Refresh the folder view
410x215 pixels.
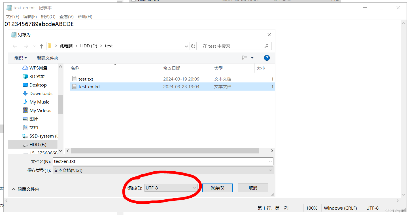(193, 46)
